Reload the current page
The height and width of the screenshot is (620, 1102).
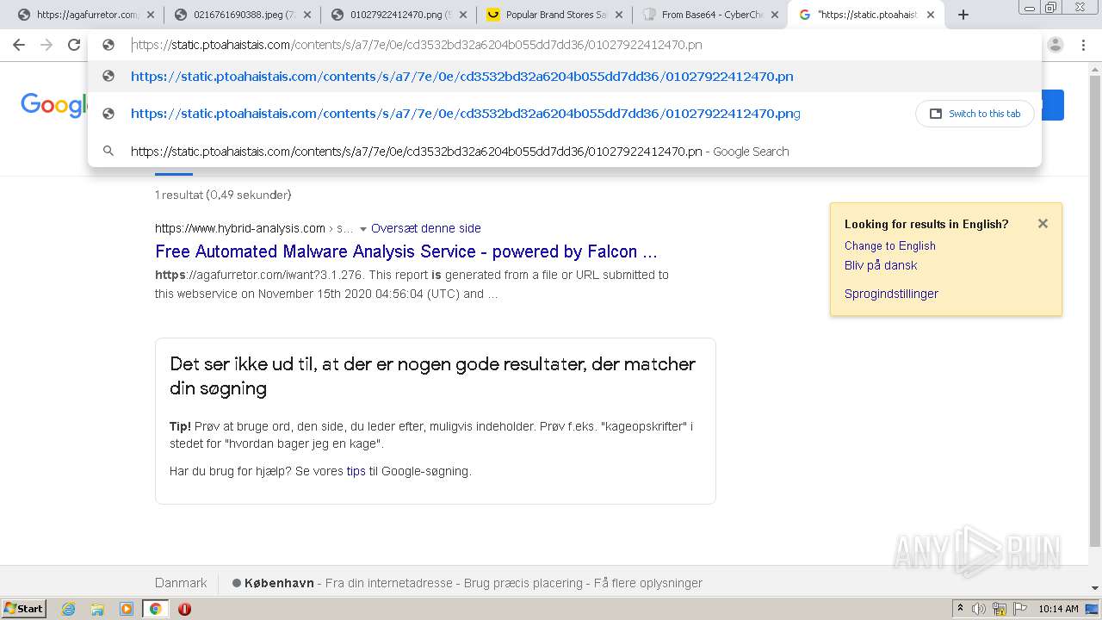coord(74,45)
